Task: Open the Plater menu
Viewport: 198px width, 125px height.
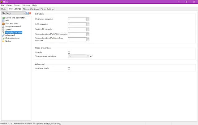Action: [x=9, y=5]
